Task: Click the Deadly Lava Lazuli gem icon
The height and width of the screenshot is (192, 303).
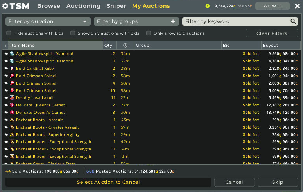Action: click(x=12, y=98)
